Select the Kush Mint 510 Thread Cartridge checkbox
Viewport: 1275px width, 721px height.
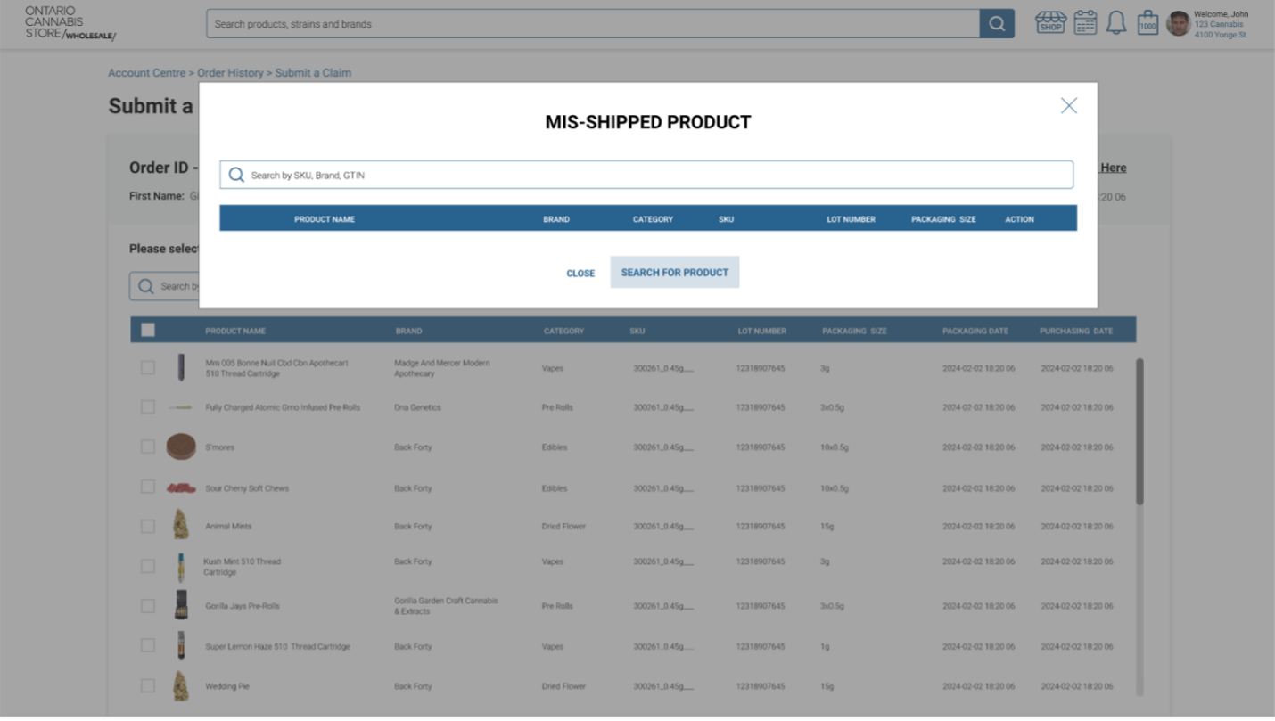(148, 566)
